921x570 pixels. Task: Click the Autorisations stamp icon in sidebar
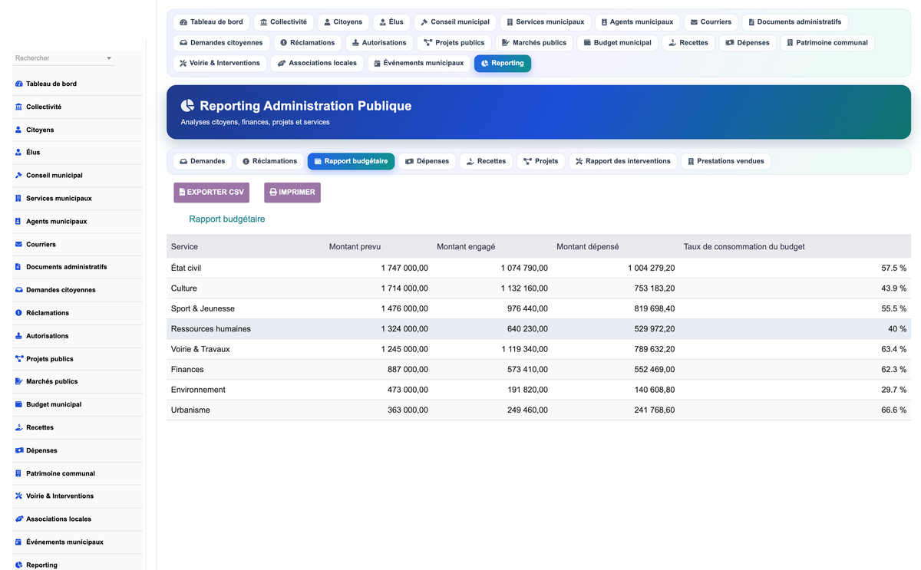pyautogui.click(x=18, y=336)
